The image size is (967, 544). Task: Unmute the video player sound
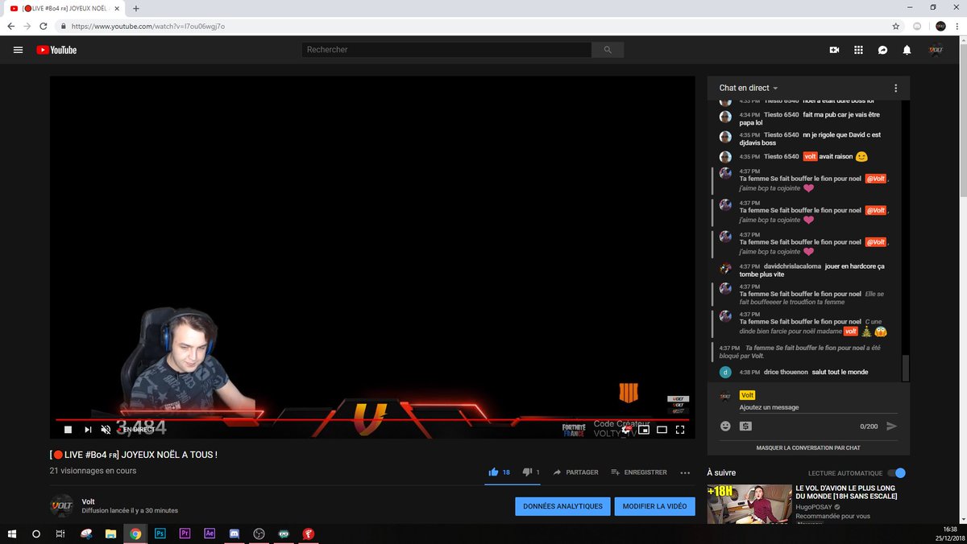[106, 430]
